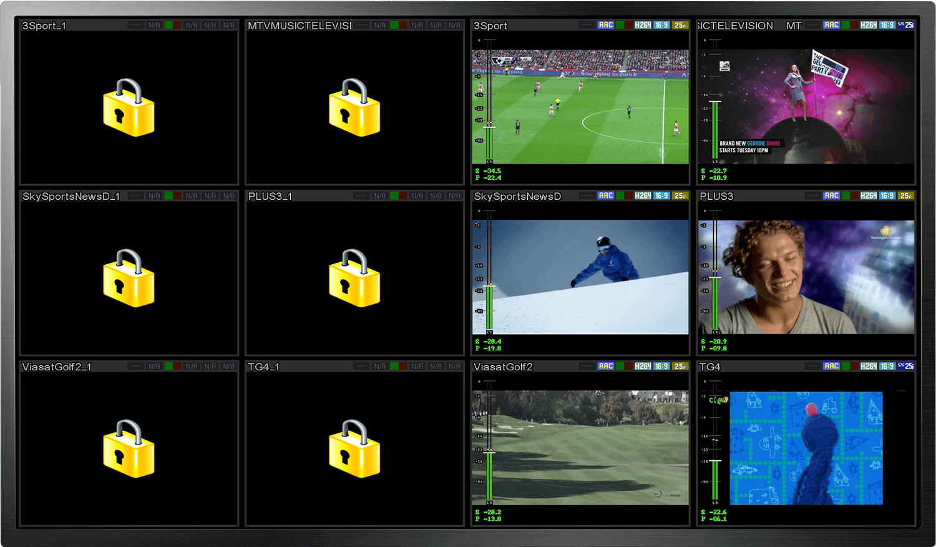Click the 16:9 badge on the ViasatGolf2 tile
The image size is (936, 547).
point(661,366)
